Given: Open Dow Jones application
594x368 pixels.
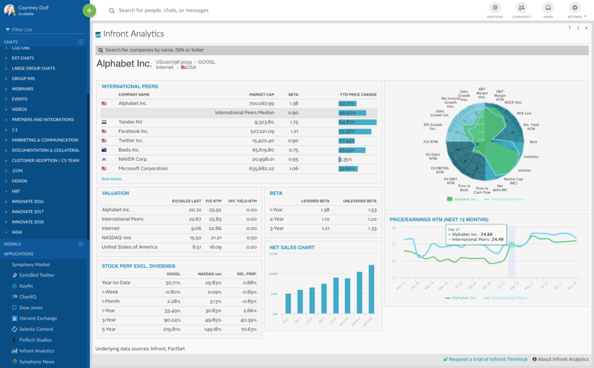Looking at the screenshot, I should (31, 308).
